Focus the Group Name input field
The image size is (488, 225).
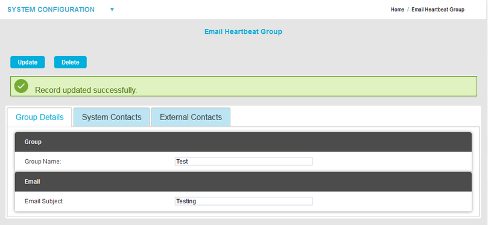(x=244, y=162)
